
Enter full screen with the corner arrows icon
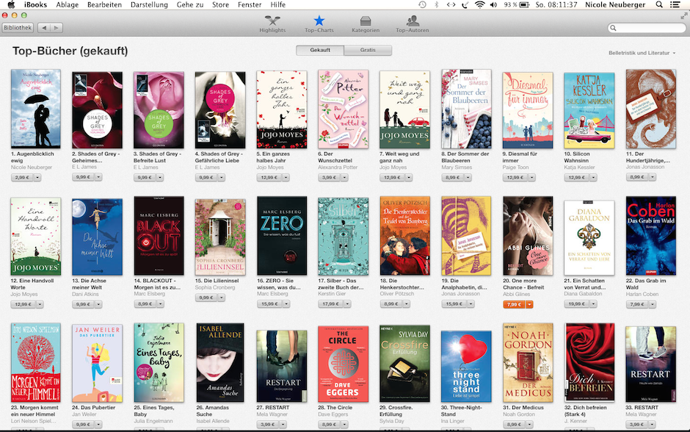click(x=684, y=16)
